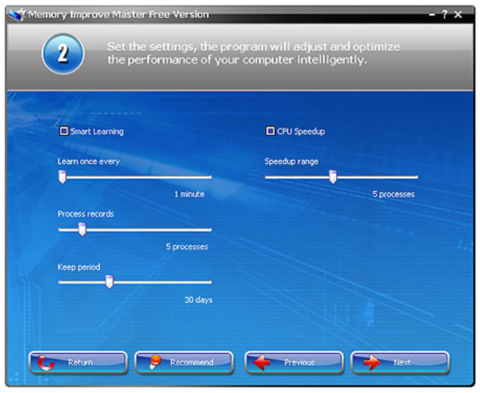Click the orange Recommend lamp icon

[155, 362]
